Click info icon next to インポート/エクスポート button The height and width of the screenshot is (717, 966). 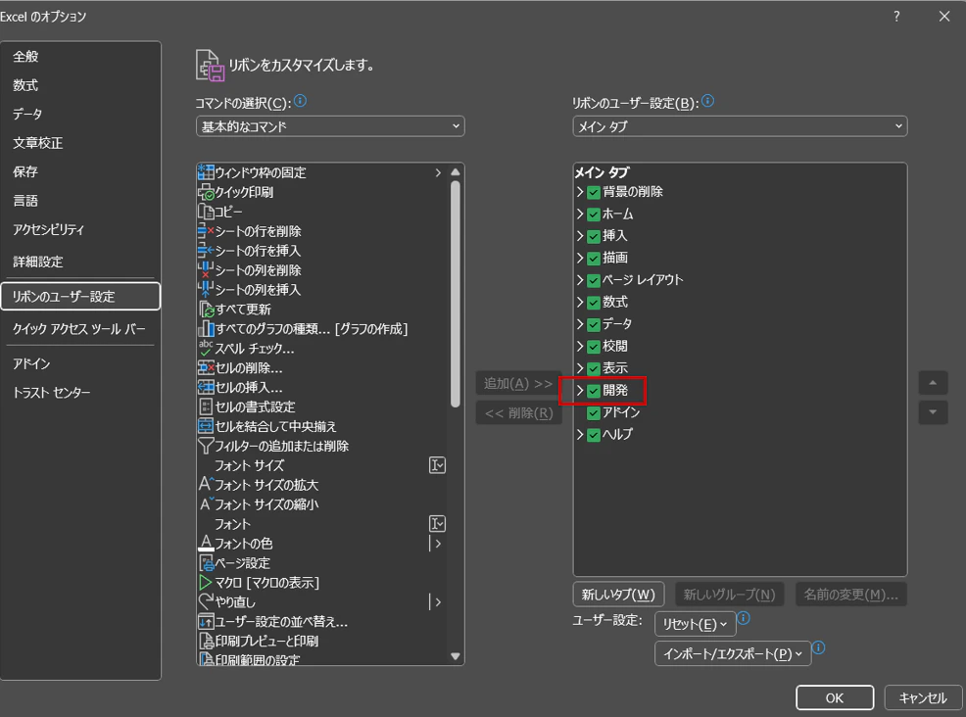(819, 647)
